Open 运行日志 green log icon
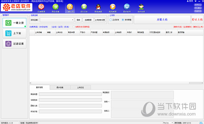Image resolution: width=204 pixels, height=124 pixels. [x=84, y=7]
